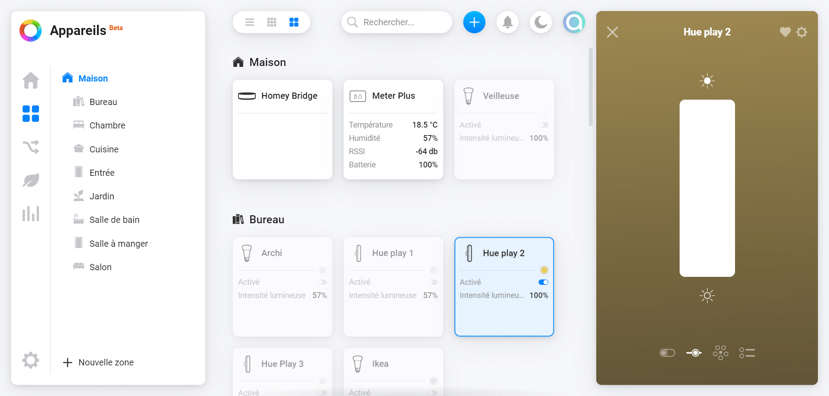This screenshot has width=829, height=396.
Task: Open notifications bell
Action: coord(508,22)
